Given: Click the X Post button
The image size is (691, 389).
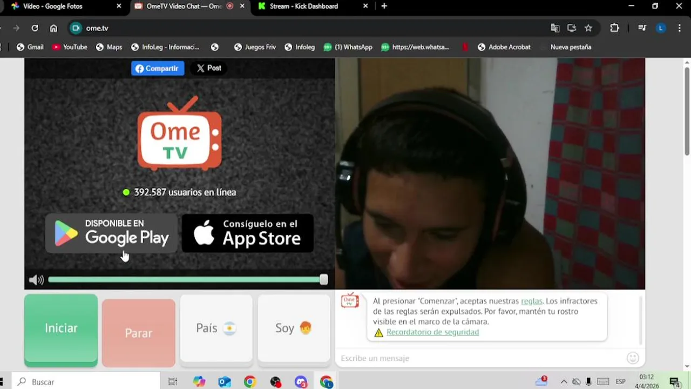Looking at the screenshot, I should click(x=209, y=68).
